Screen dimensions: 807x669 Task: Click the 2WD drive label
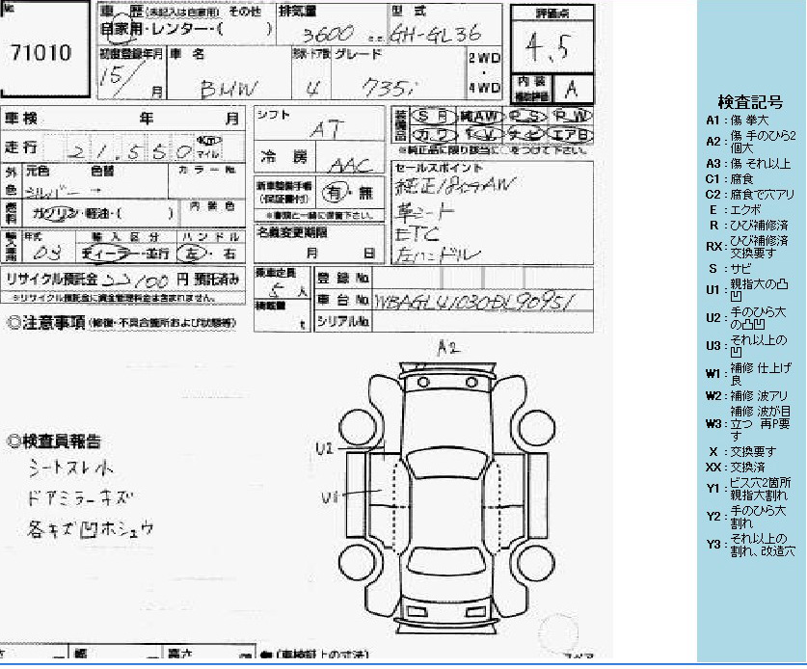point(484,58)
